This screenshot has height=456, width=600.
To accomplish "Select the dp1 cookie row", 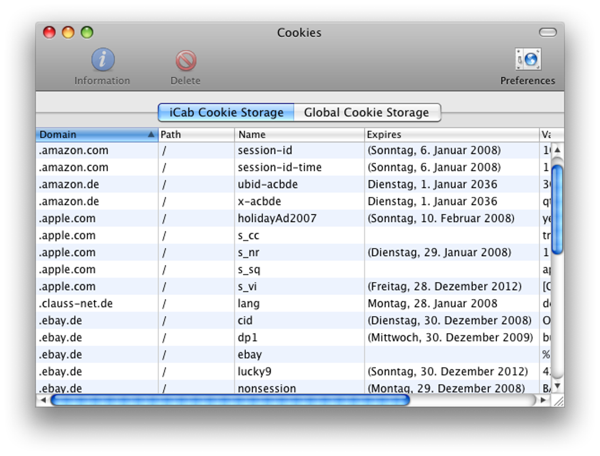I will (x=294, y=337).
